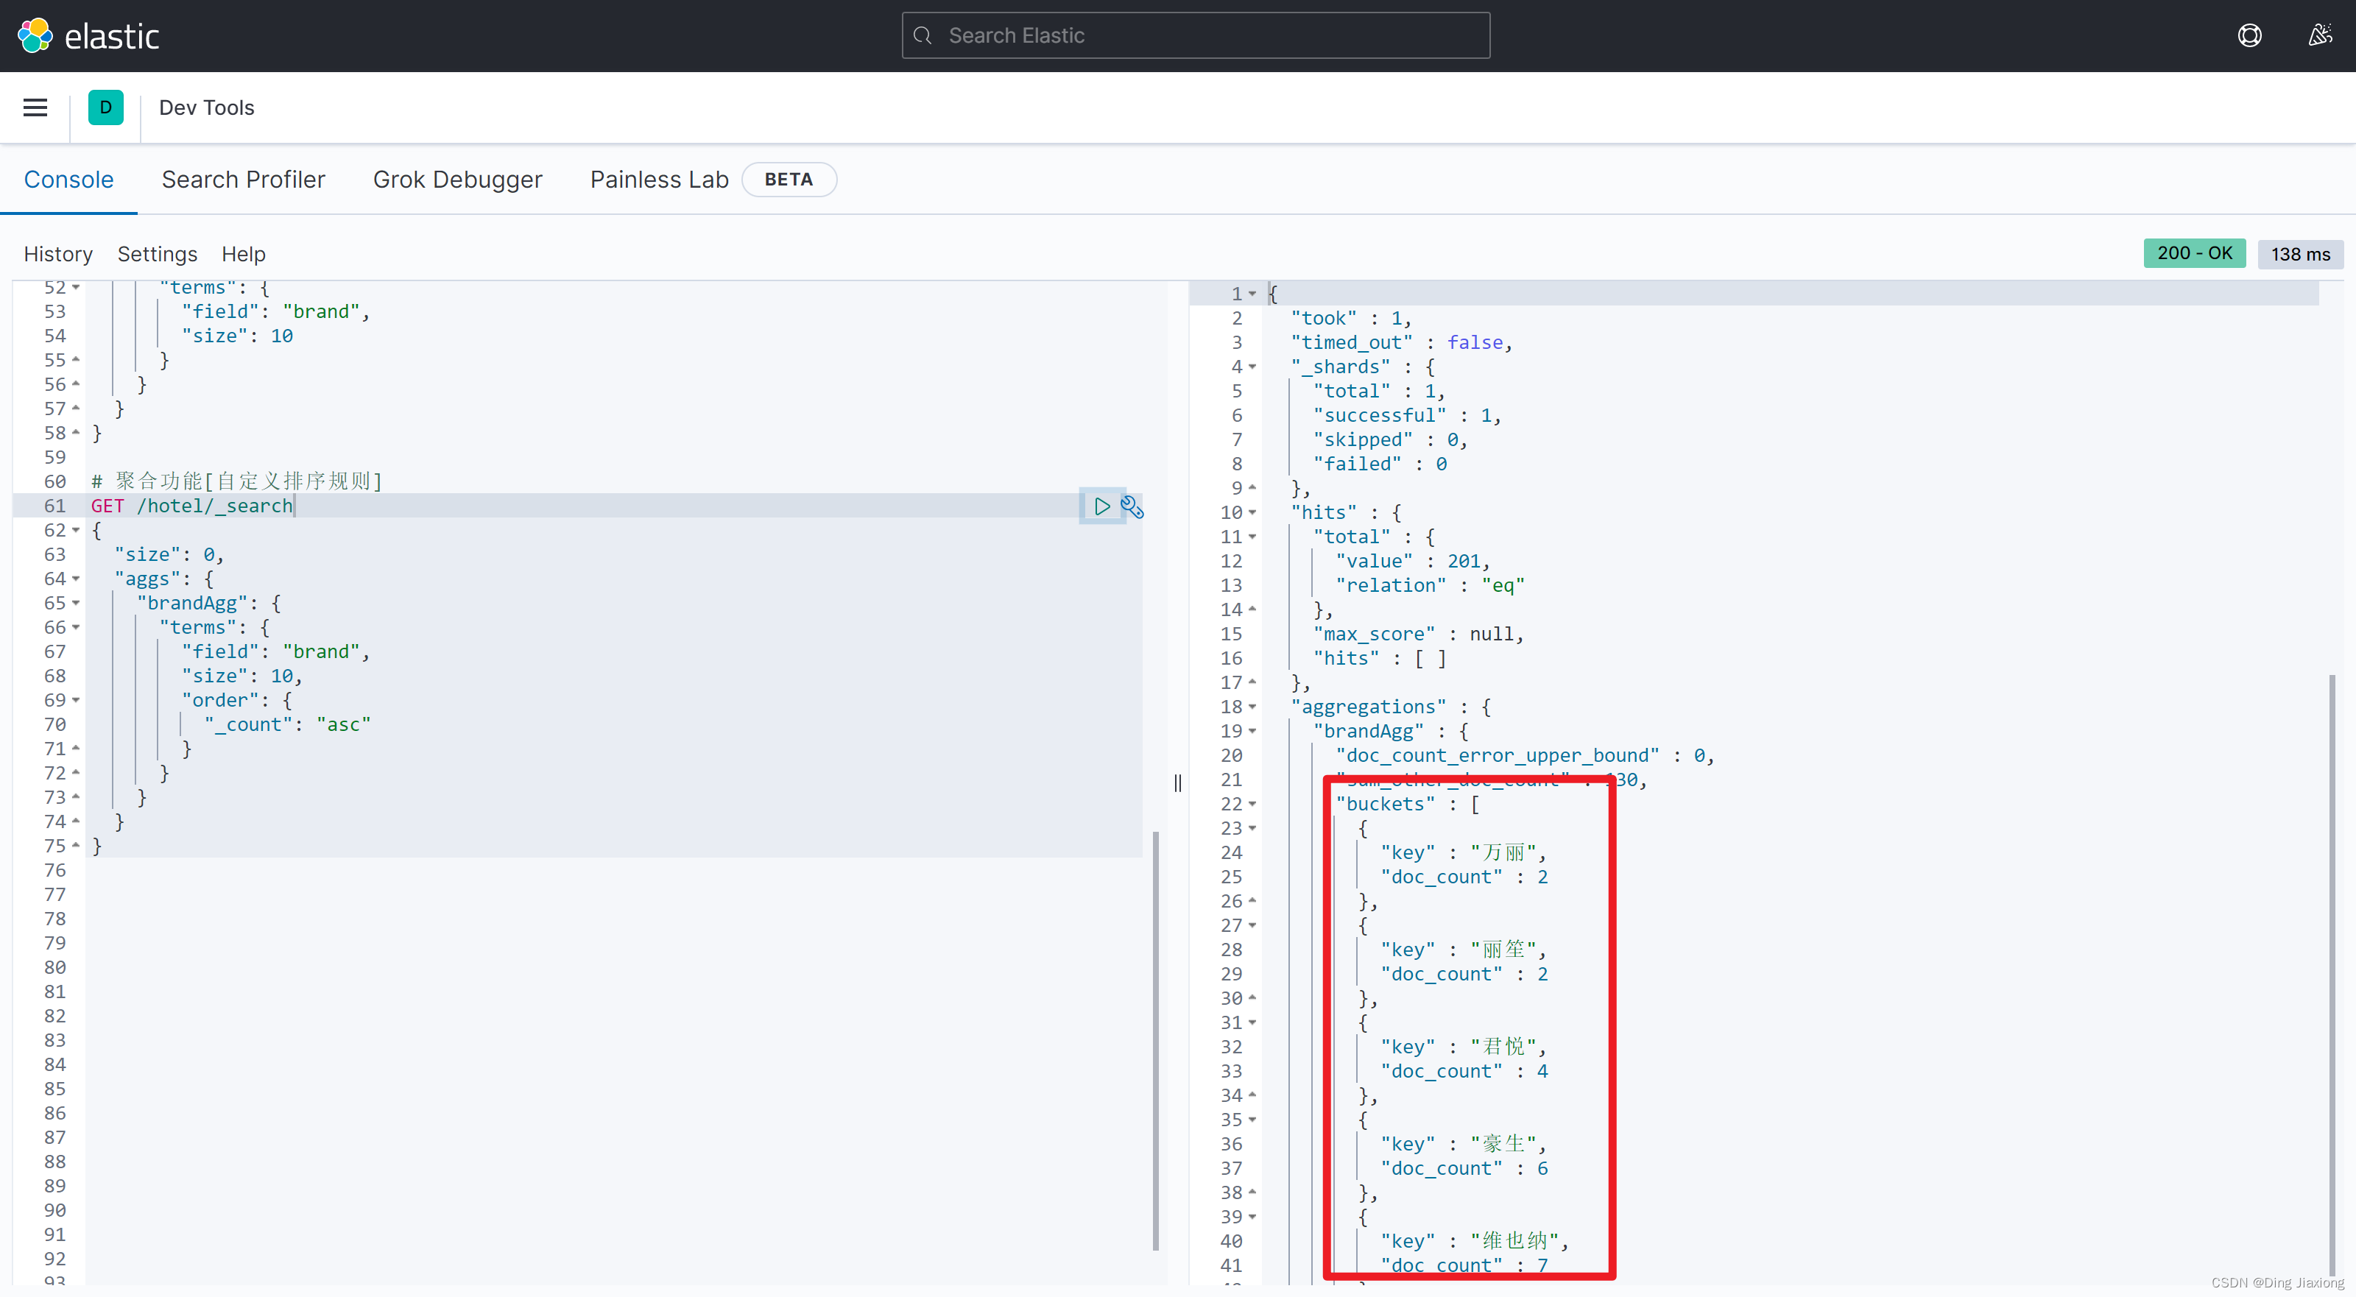
Task: Click the key "维也纳" response line
Action: click(1474, 1241)
